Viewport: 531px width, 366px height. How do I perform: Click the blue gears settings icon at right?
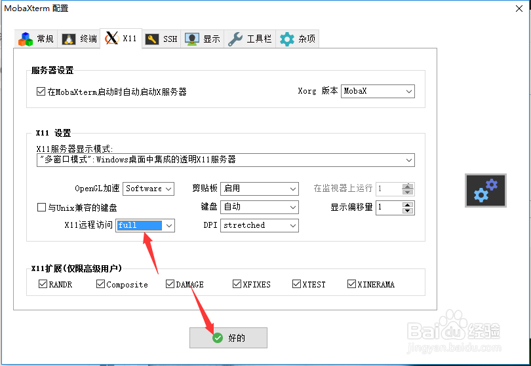pyautogui.click(x=486, y=191)
